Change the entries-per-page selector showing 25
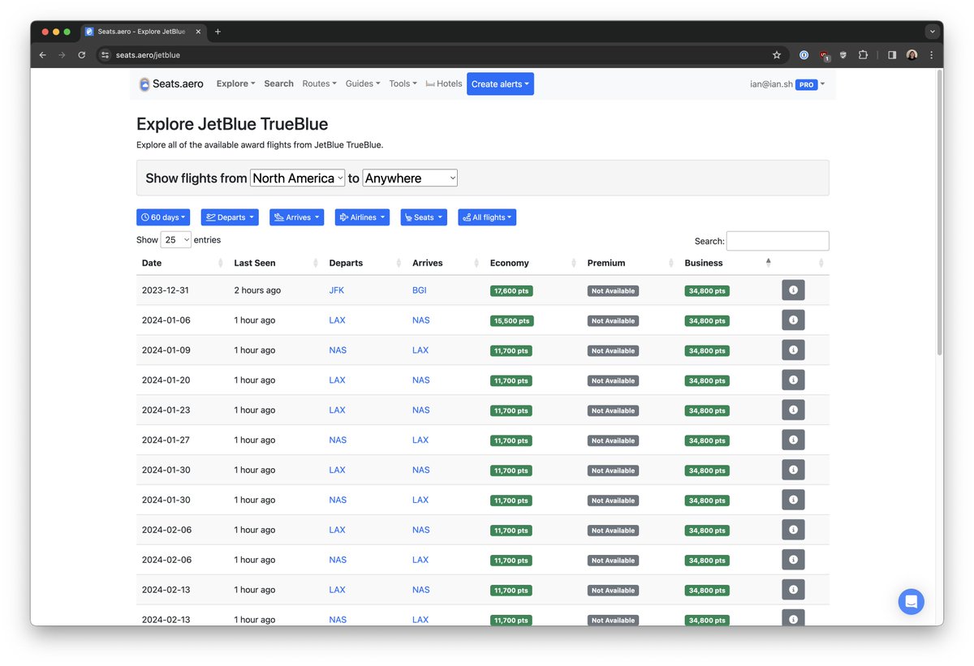Image resolution: width=974 pixels, height=666 pixels. coord(176,240)
